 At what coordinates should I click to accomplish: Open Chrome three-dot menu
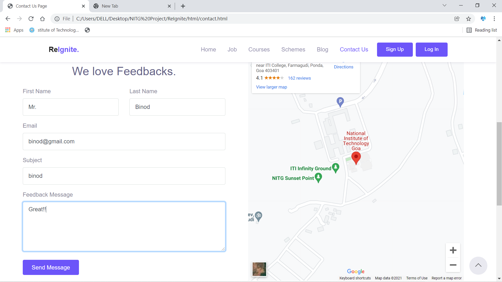pyautogui.click(x=494, y=19)
